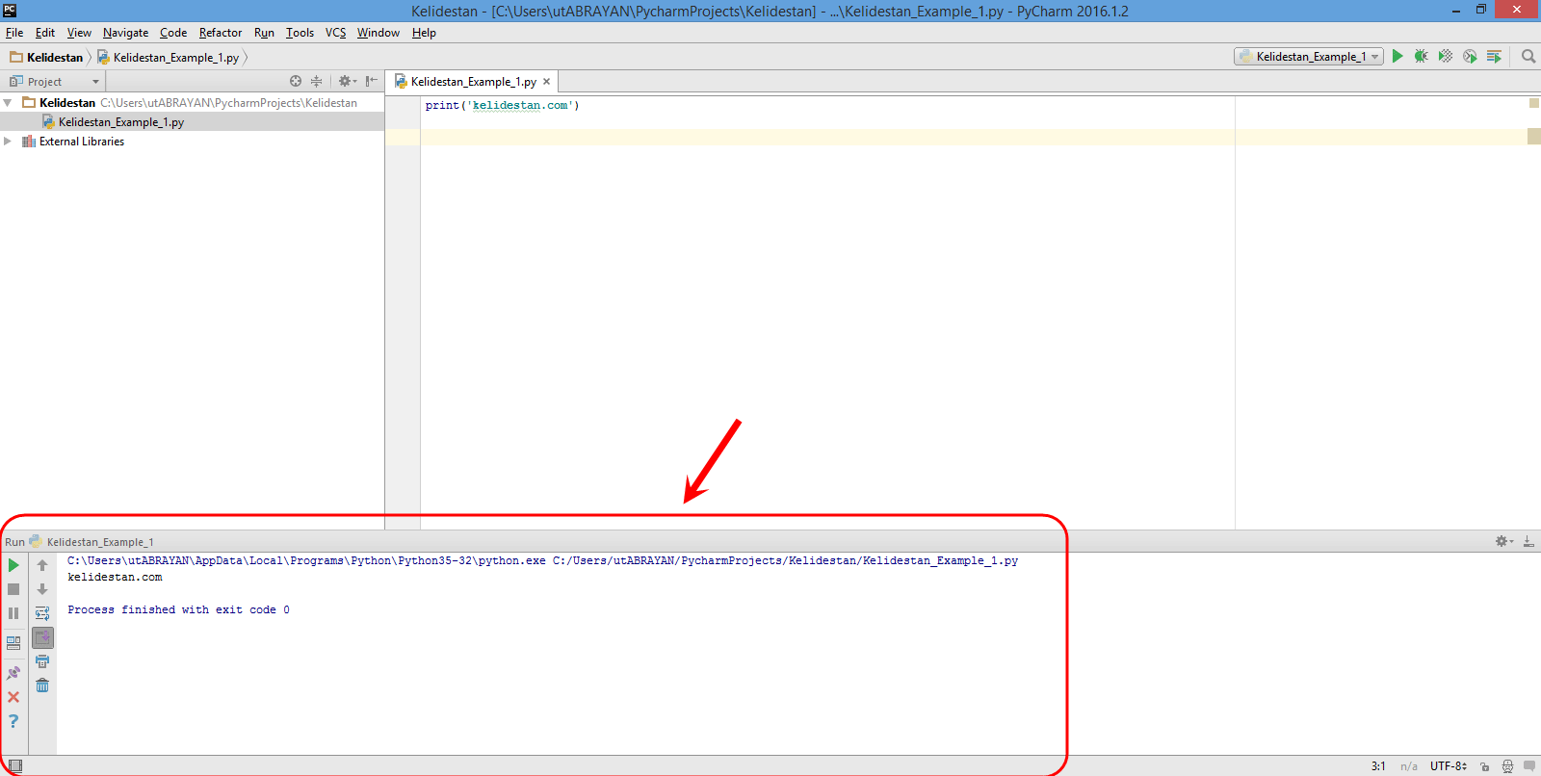Expand External Libraries node
The width and height of the screenshot is (1541, 776).
(x=8, y=141)
